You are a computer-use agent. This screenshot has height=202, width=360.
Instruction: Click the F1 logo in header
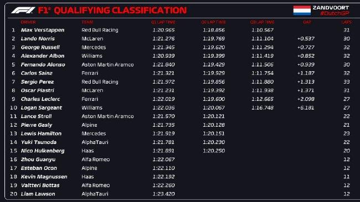click(x=23, y=11)
